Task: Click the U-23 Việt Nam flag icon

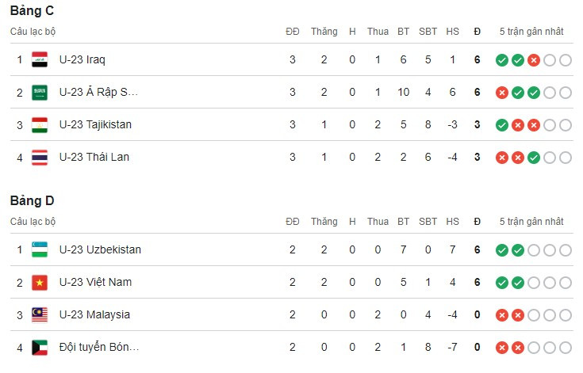Action: (40, 282)
